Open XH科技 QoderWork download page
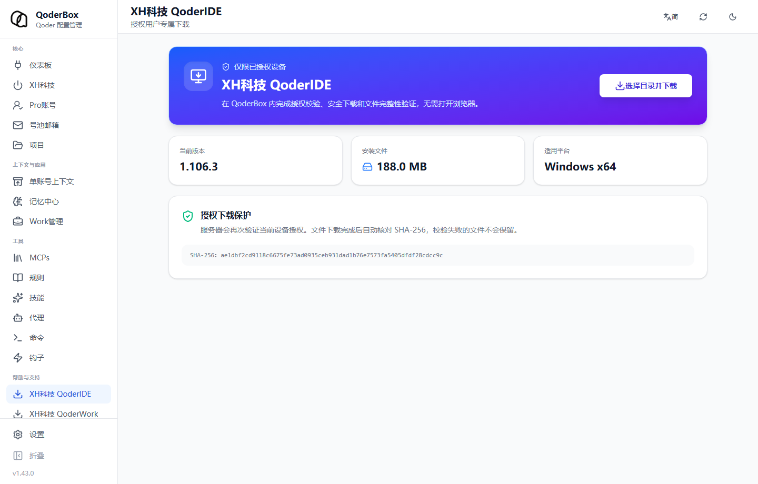Viewport: 758px width, 484px height. [58, 414]
